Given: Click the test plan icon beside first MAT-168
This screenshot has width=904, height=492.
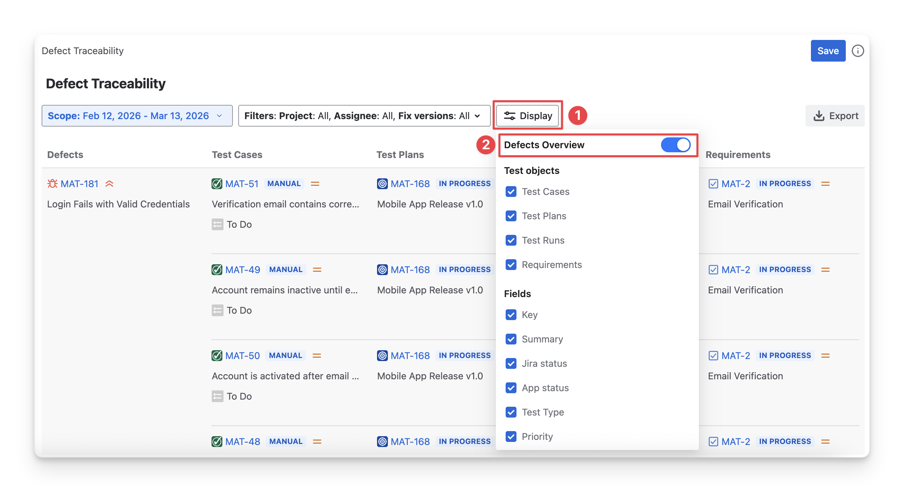Looking at the screenshot, I should pyautogui.click(x=382, y=183).
